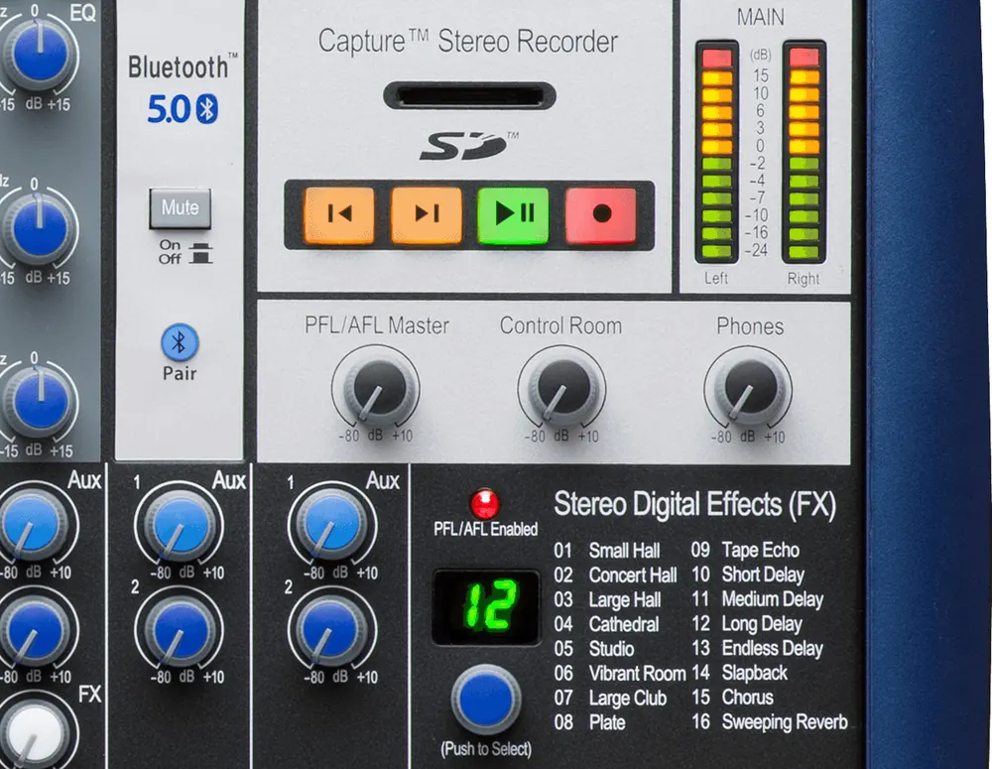Click the Left main level meter
The height and width of the screenshot is (769, 992).
coord(717,152)
